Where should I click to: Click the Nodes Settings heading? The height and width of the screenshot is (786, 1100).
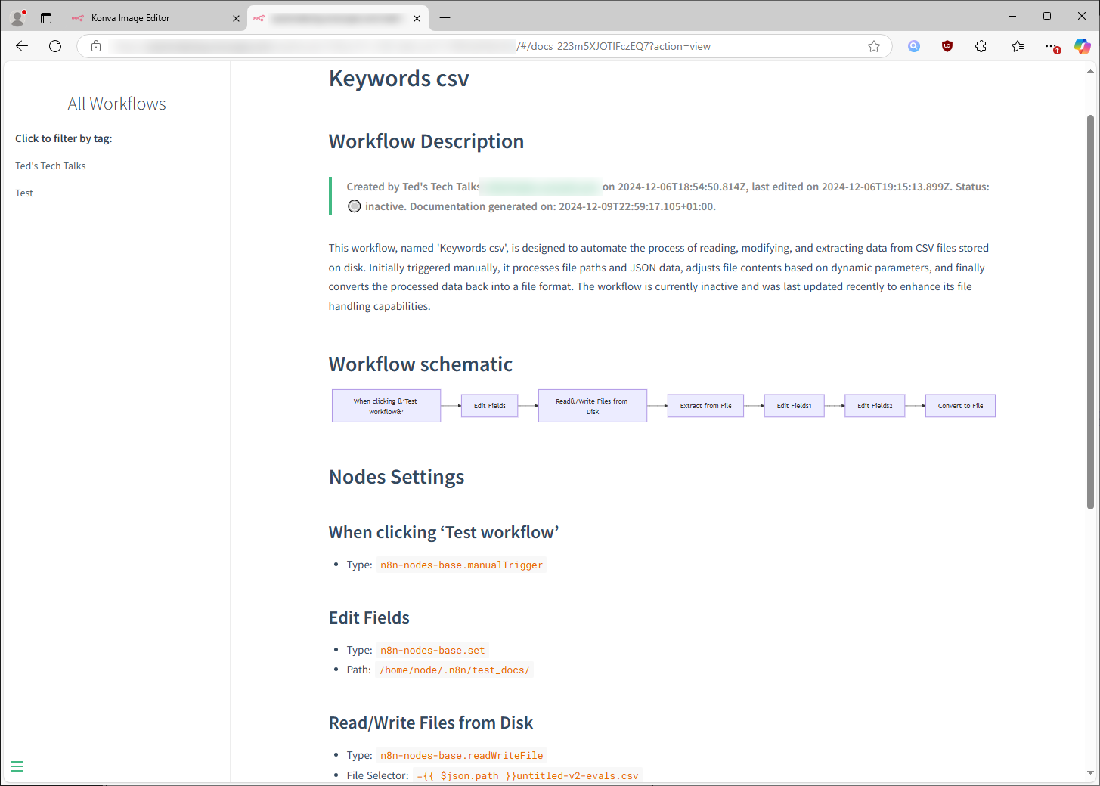tap(396, 477)
